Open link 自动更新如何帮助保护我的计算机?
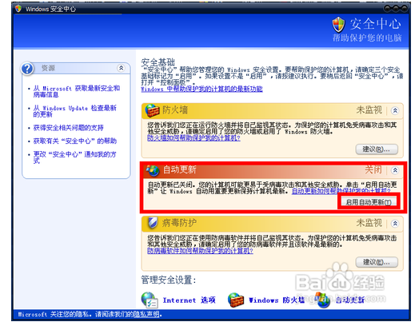 tap(341, 191)
